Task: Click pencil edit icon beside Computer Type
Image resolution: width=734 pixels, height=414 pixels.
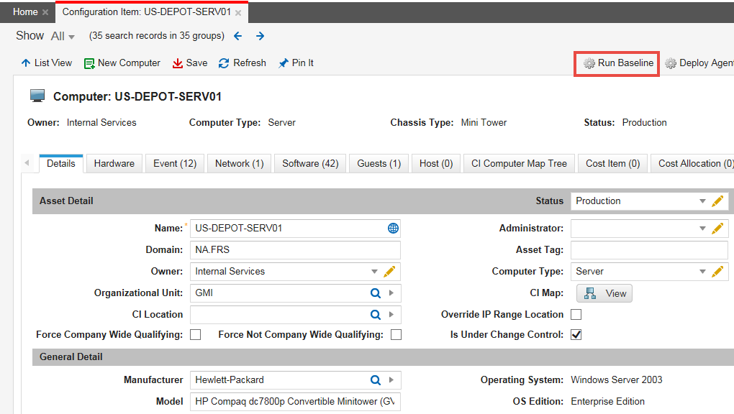Action: pos(717,272)
